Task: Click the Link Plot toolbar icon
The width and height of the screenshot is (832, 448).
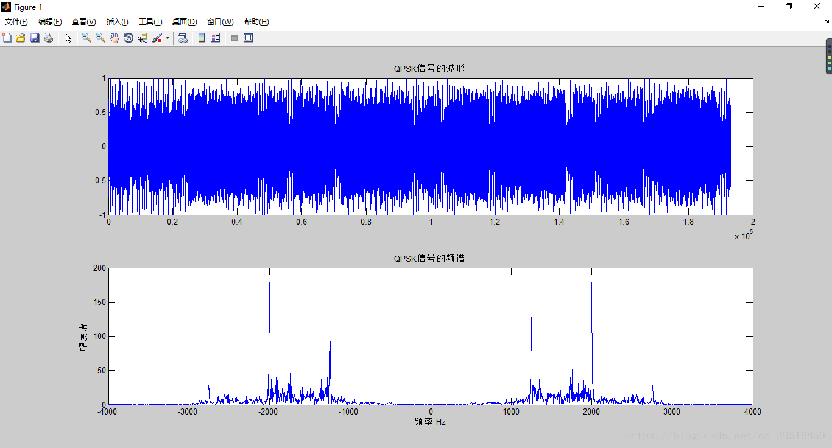Action: click(x=182, y=38)
